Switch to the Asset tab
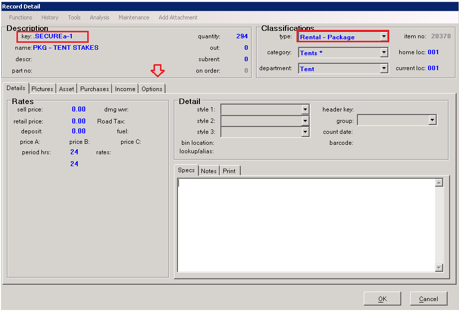This screenshot has height=313, width=459. (x=66, y=89)
